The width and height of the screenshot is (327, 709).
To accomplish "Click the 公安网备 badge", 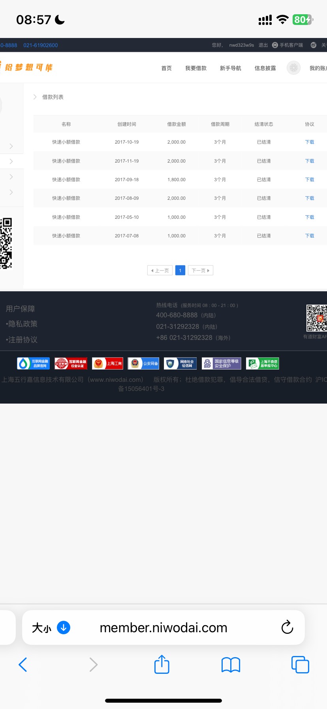I will 143,363.
